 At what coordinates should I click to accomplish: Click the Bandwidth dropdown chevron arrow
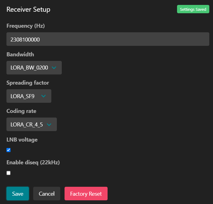54,68
